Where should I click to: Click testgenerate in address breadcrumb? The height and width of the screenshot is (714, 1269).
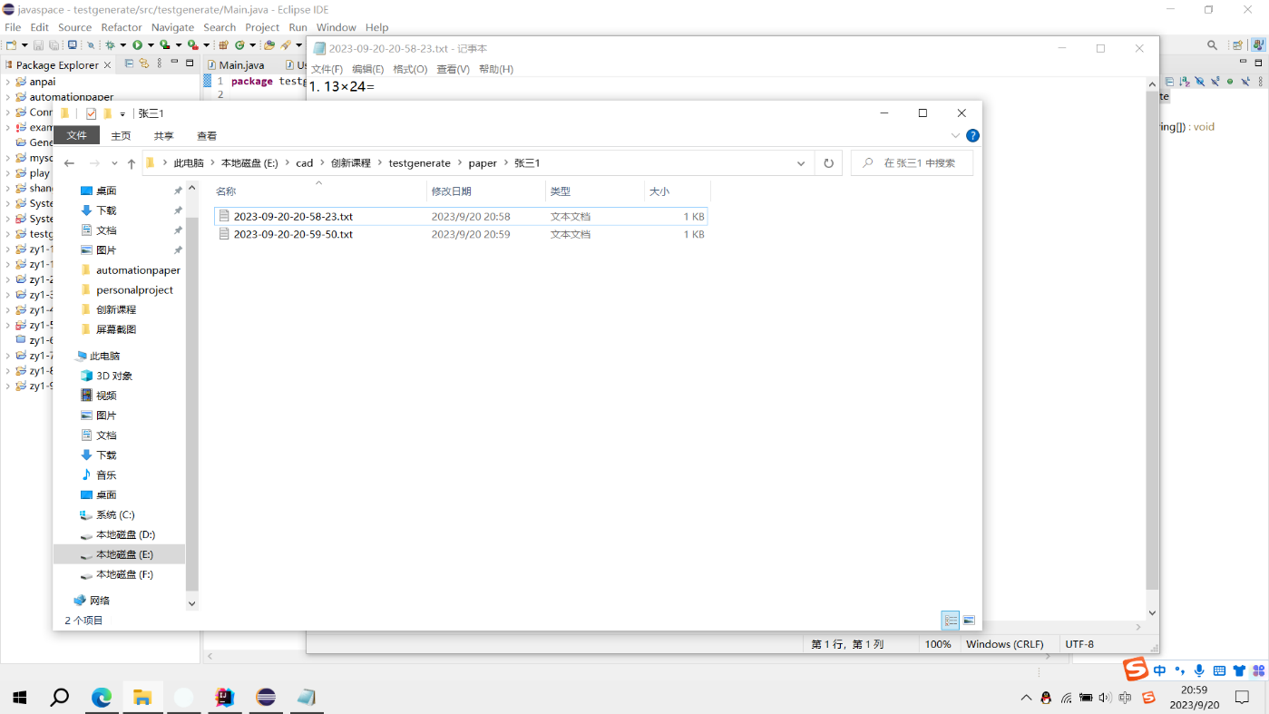419,163
